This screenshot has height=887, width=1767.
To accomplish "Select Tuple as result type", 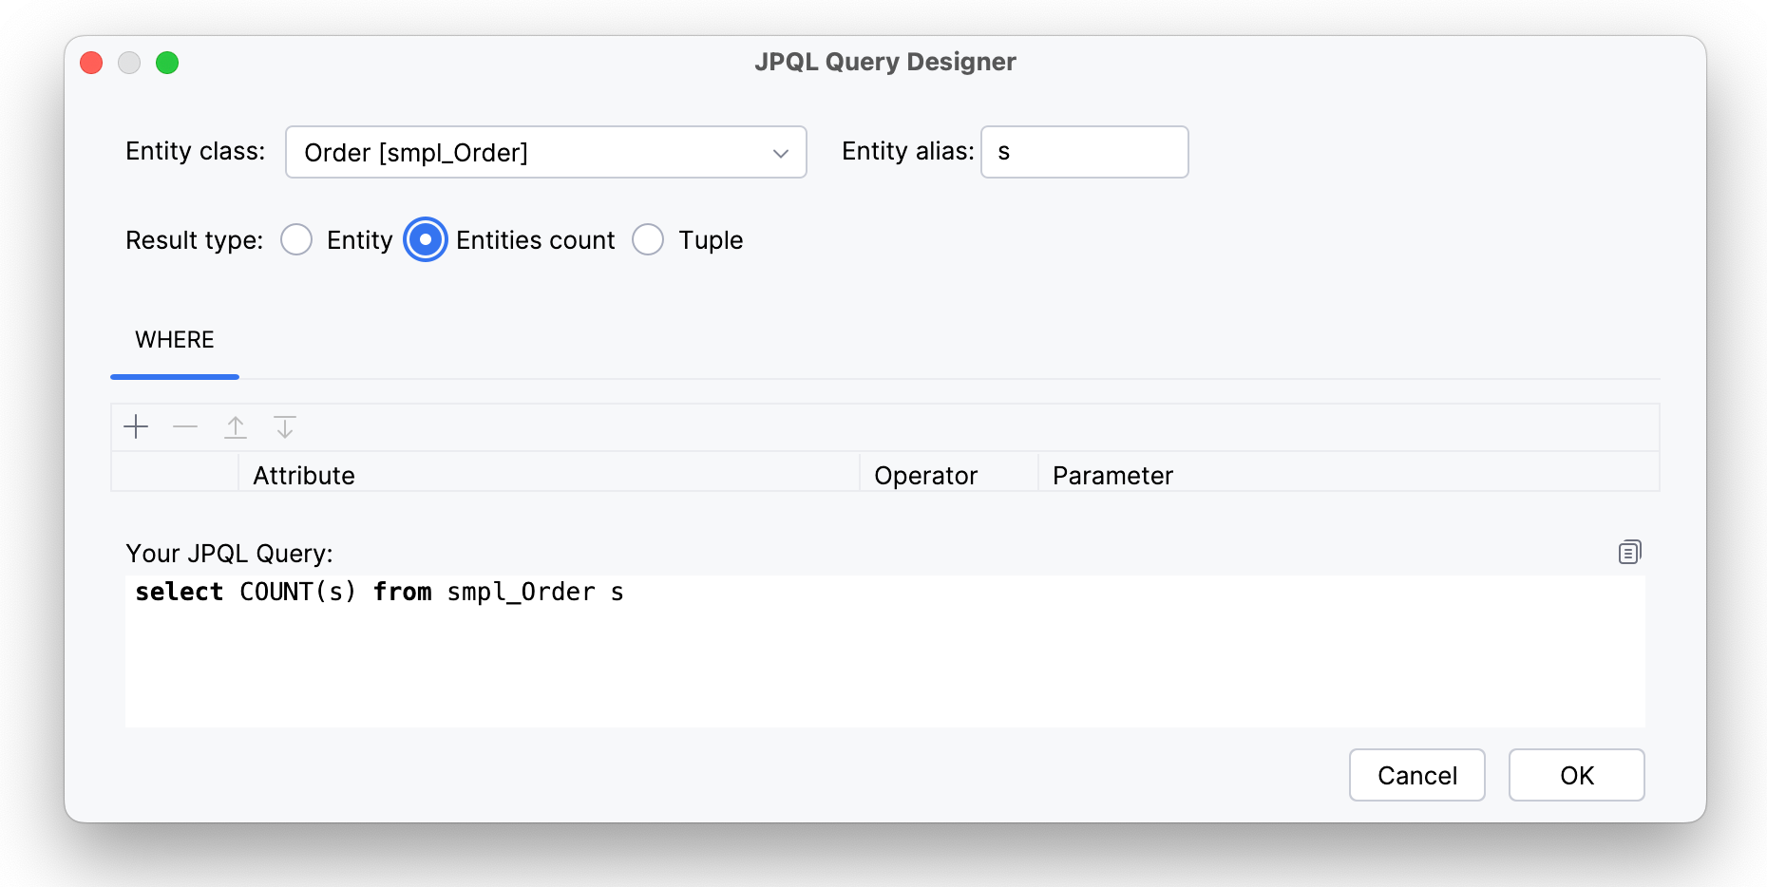I will coord(648,240).
